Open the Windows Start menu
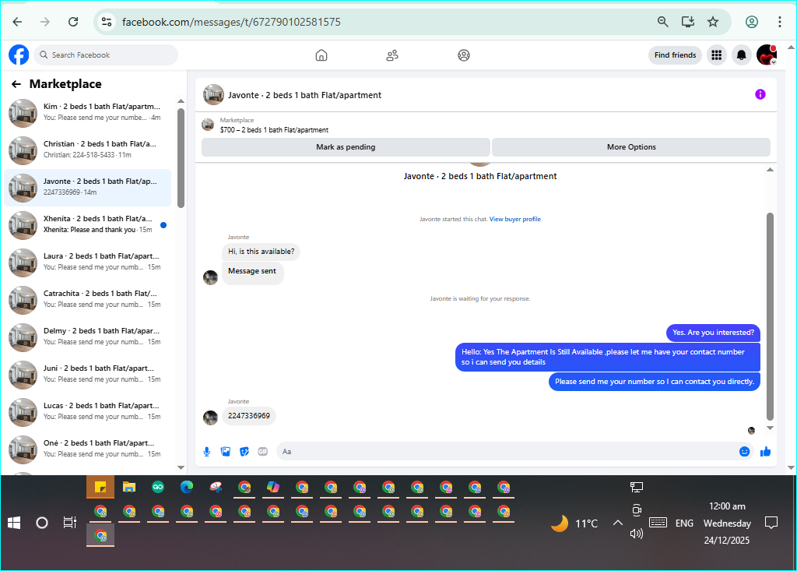Screen dimensions: 797x571 tap(14, 523)
